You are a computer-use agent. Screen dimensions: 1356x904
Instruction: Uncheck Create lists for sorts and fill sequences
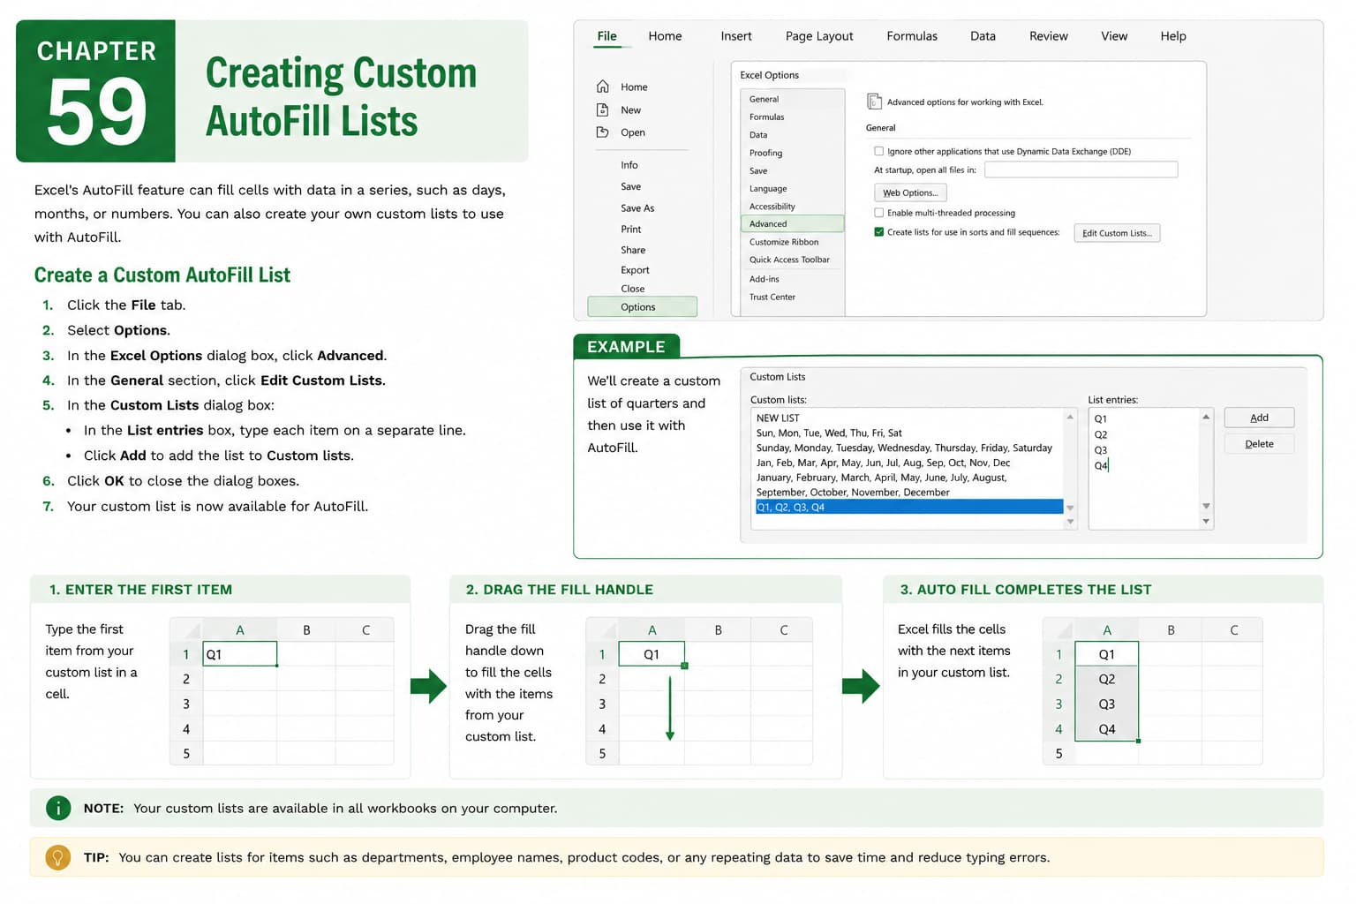pos(878,232)
